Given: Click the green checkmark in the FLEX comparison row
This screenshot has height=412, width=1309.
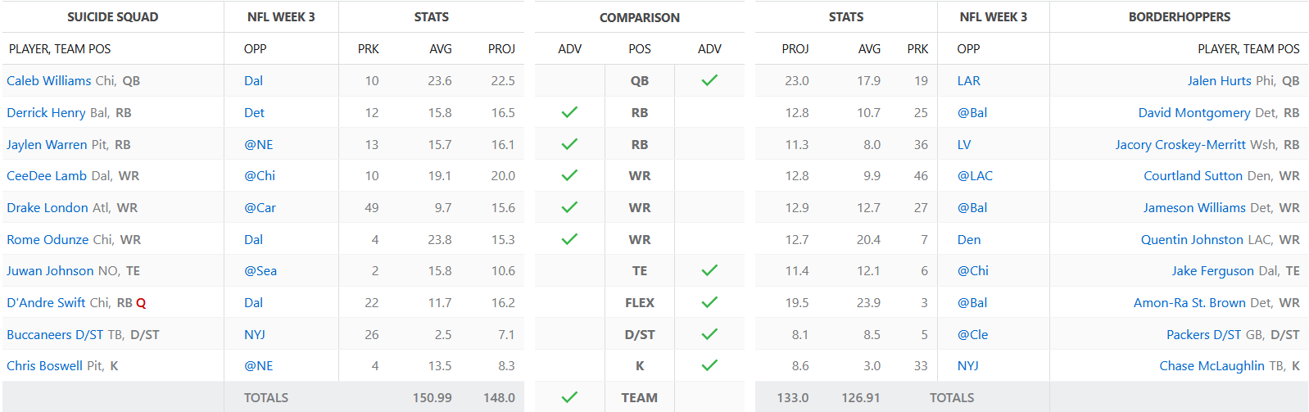Looking at the screenshot, I should tap(709, 302).
